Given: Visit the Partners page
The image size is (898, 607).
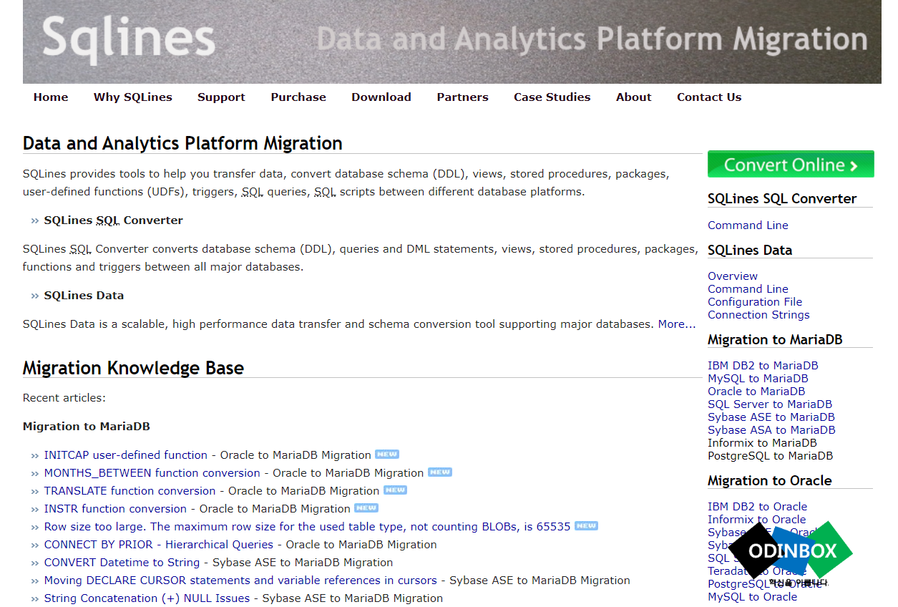Looking at the screenshot, I should 463,97.
